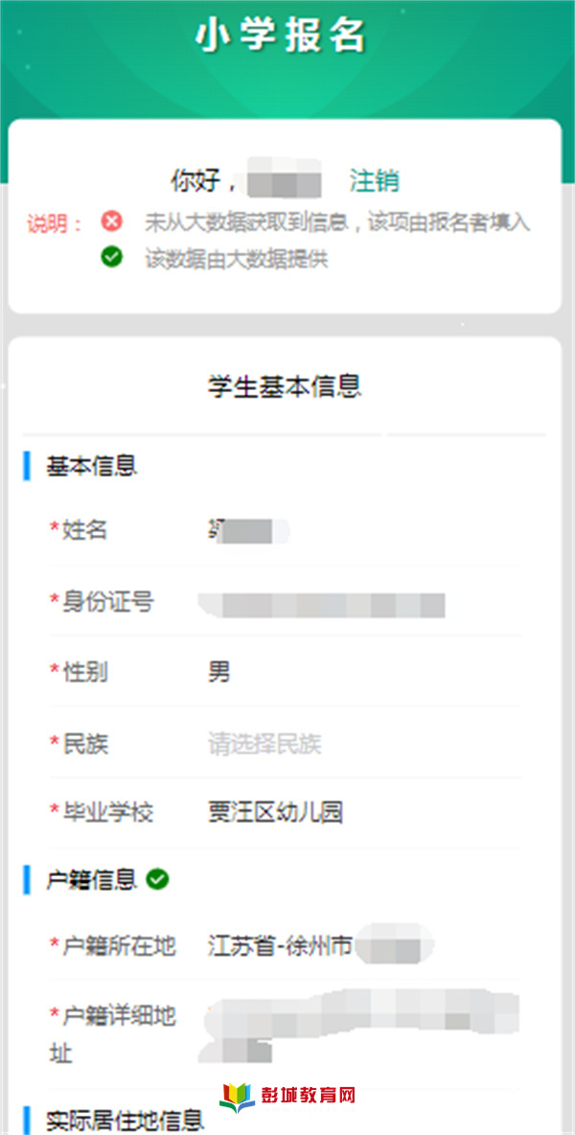575x1135 pixels.
Task: Click the blurred username after 你好
Action: pos(284,179)
